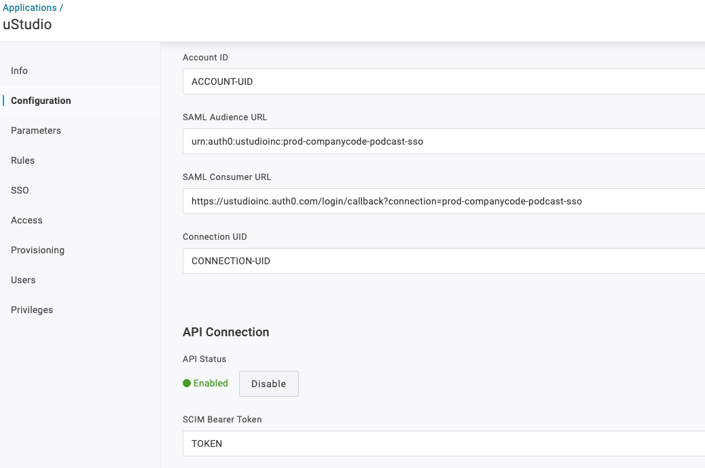Select the SCIM Bearer Token label
705x468 pixels.
point(222,419)
